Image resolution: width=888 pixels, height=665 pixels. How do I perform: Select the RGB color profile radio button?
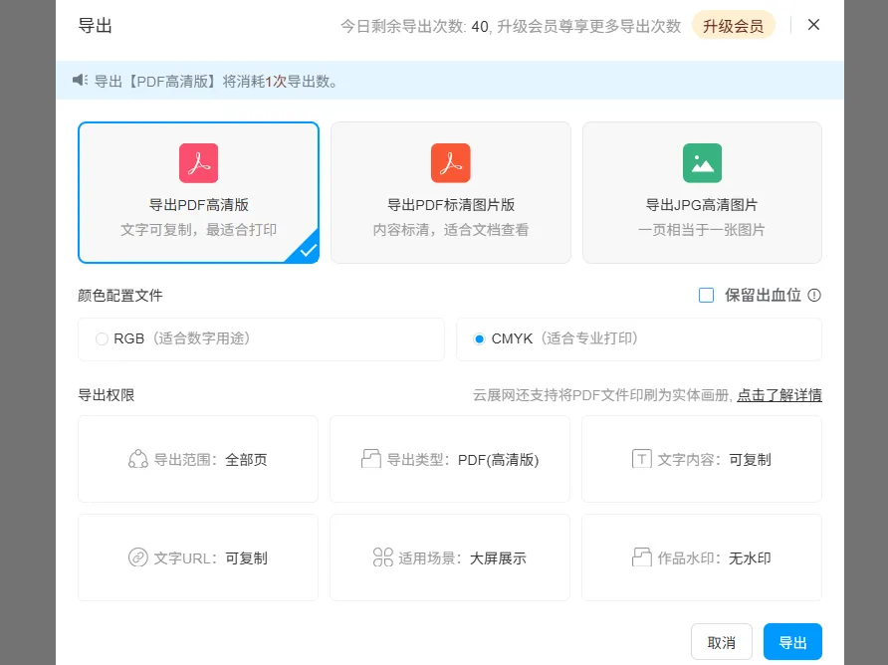pos(102,338)
